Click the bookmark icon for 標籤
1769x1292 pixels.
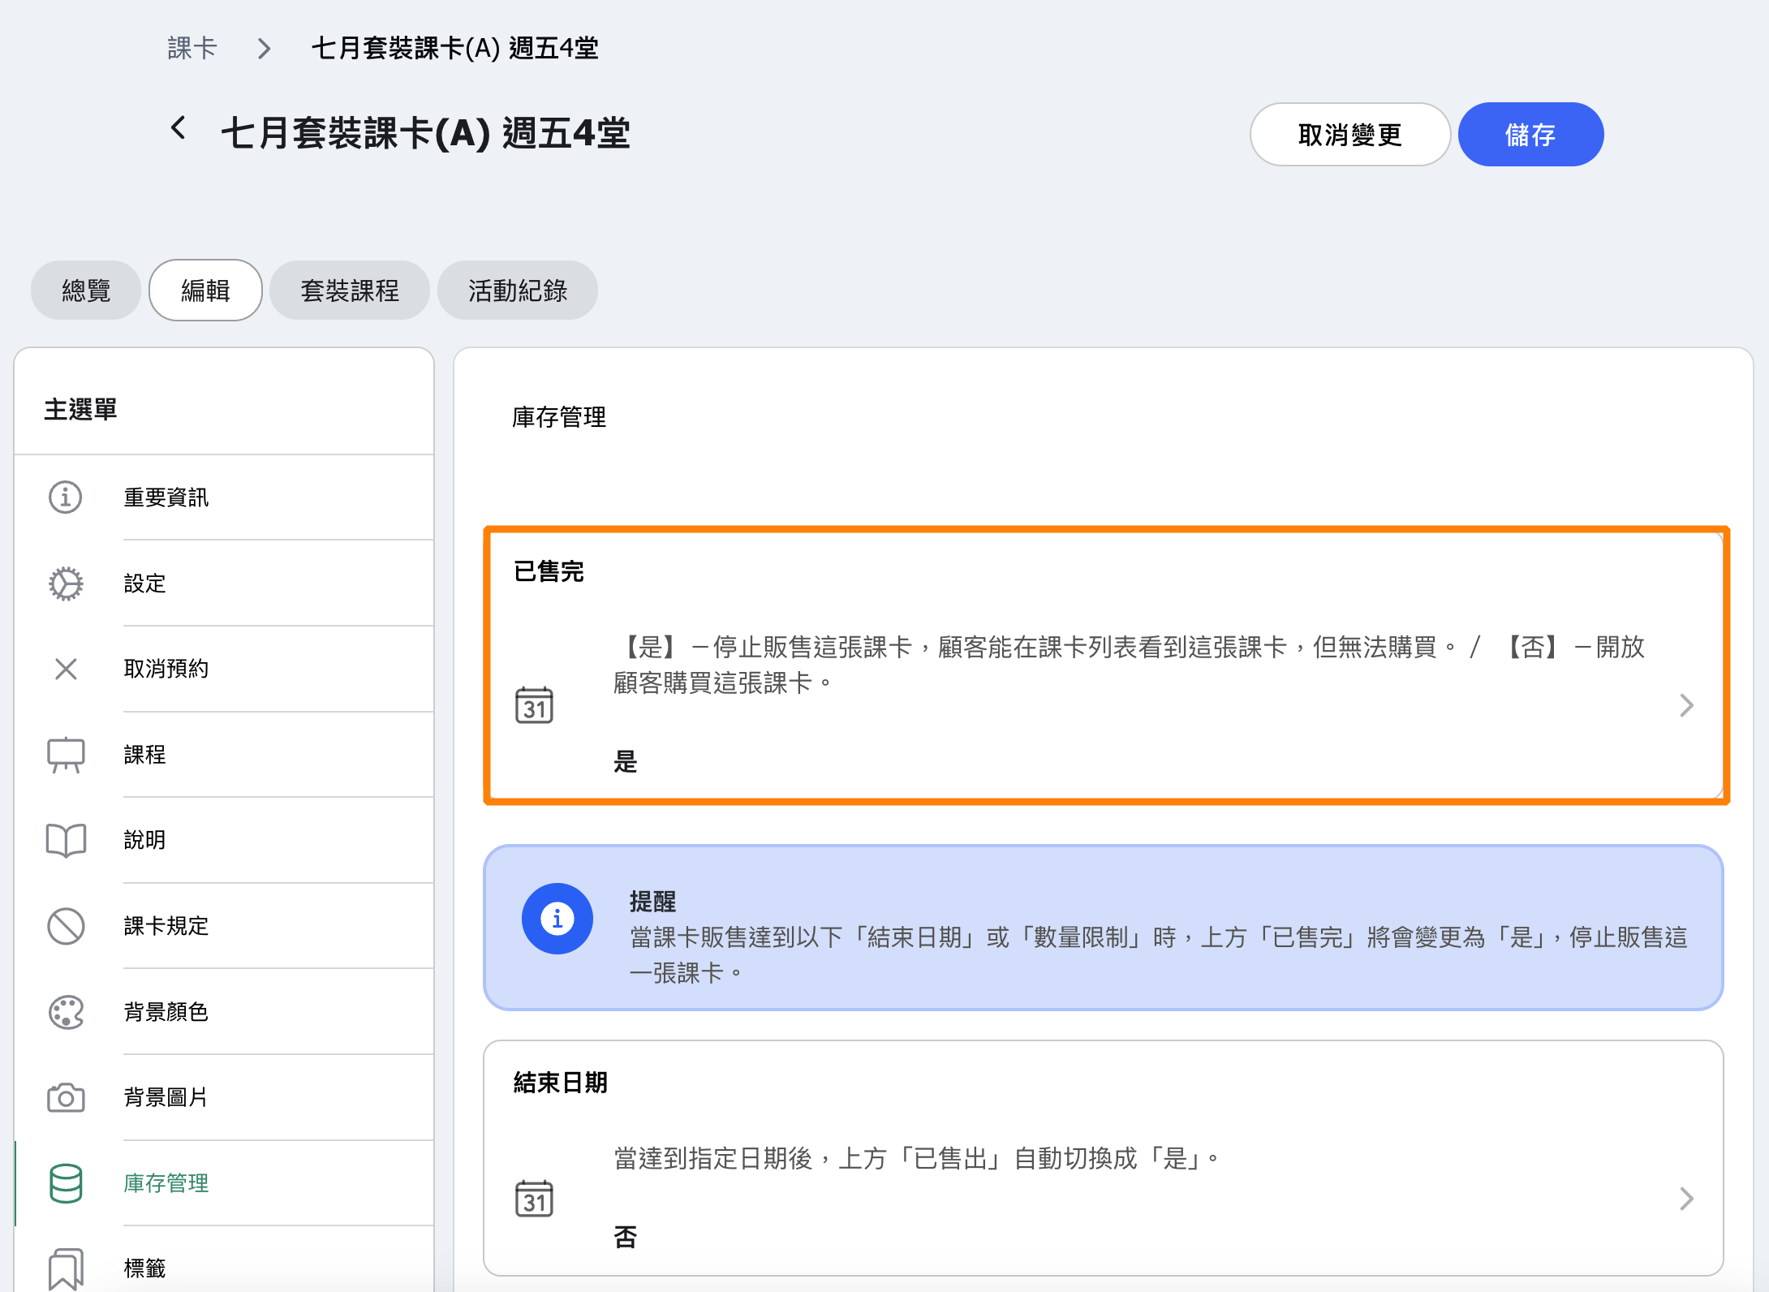(x=66, y=1268)
